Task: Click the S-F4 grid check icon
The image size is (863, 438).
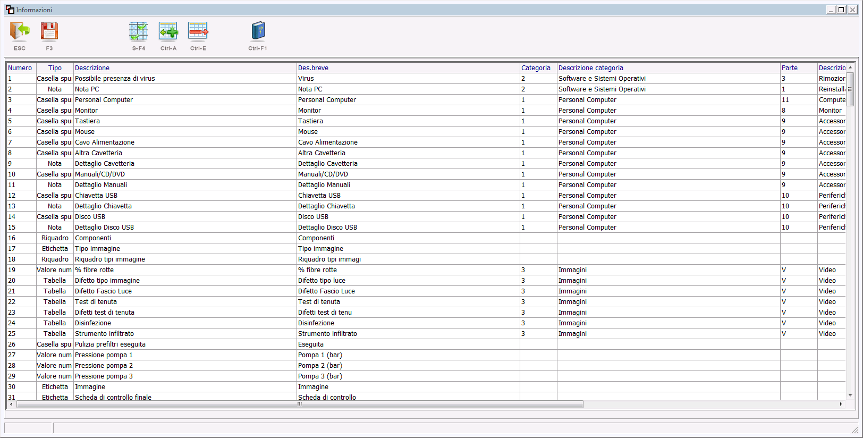Action: 139,32
